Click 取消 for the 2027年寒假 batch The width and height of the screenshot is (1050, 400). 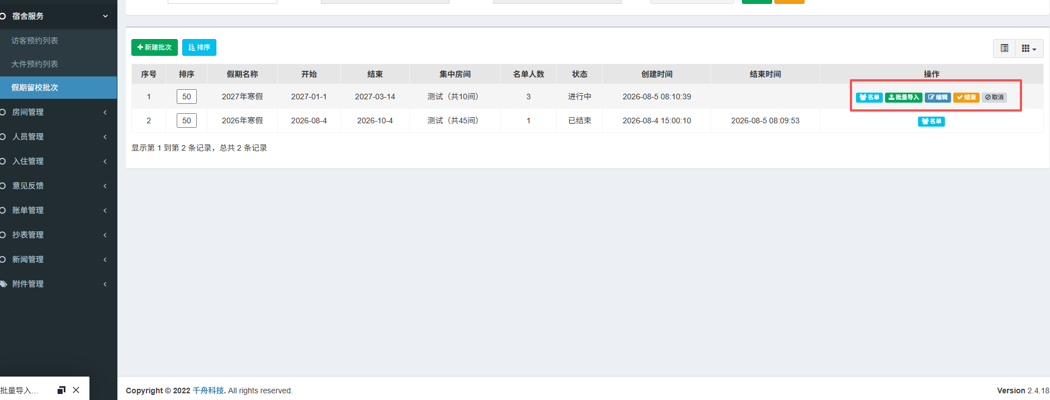tap(994, 97)
